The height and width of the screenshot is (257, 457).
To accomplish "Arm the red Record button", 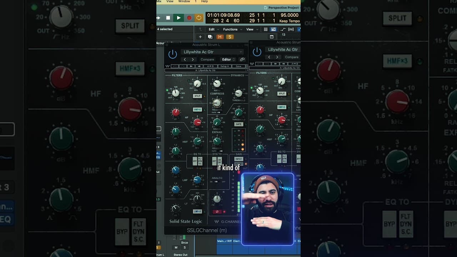I will pos(189,17).
